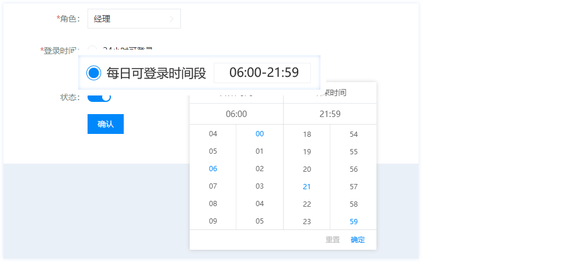The width and height of the screenshot is (579, 262).
Task: Pick hour 22 in end time hour column
Action: 307,204
